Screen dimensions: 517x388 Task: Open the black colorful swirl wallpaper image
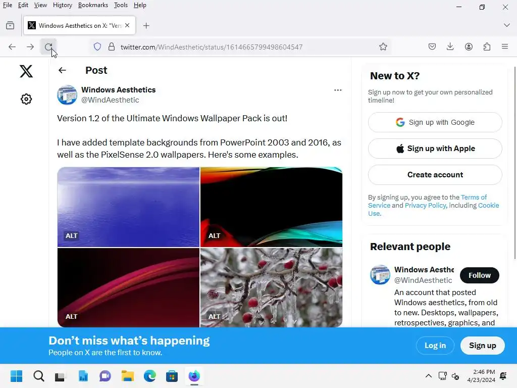271,207
